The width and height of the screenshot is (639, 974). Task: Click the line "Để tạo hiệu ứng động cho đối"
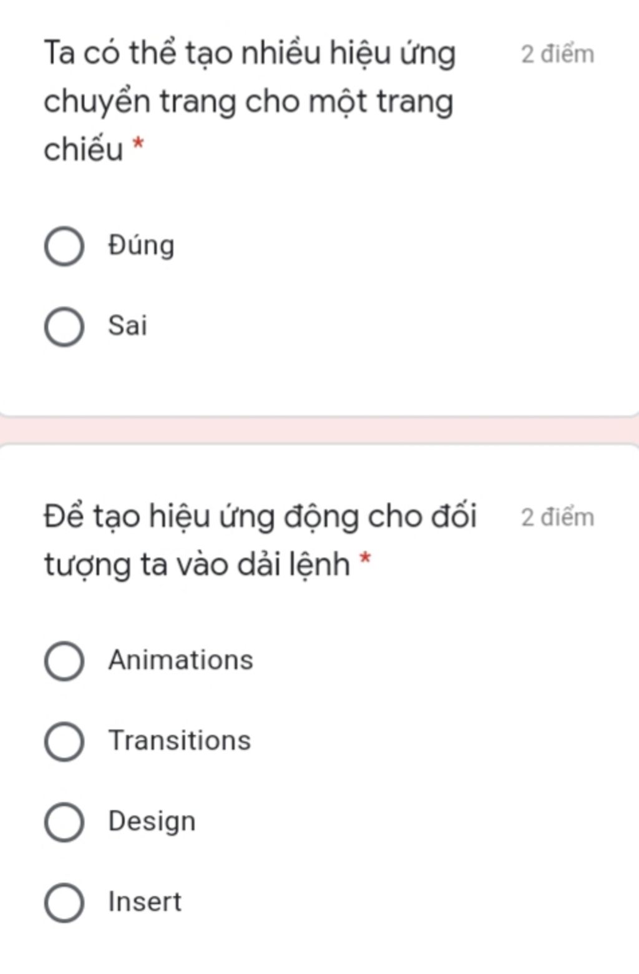(260, 517)
